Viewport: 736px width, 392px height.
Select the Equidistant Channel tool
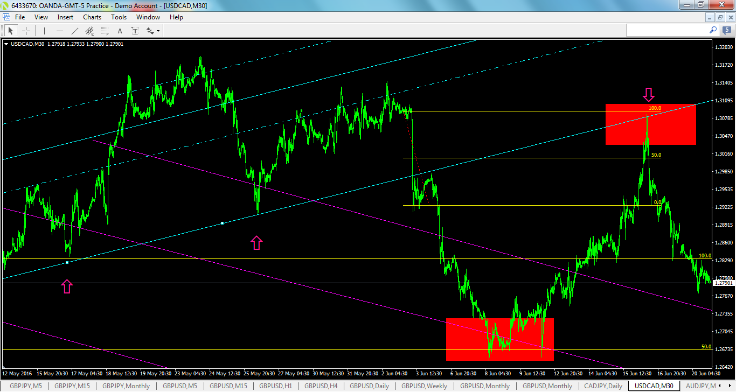(89, 30)
